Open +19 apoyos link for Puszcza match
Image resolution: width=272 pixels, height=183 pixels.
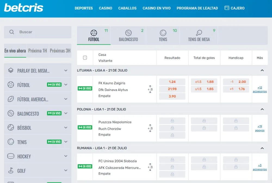pyautogui.click(x=260, y=128)
